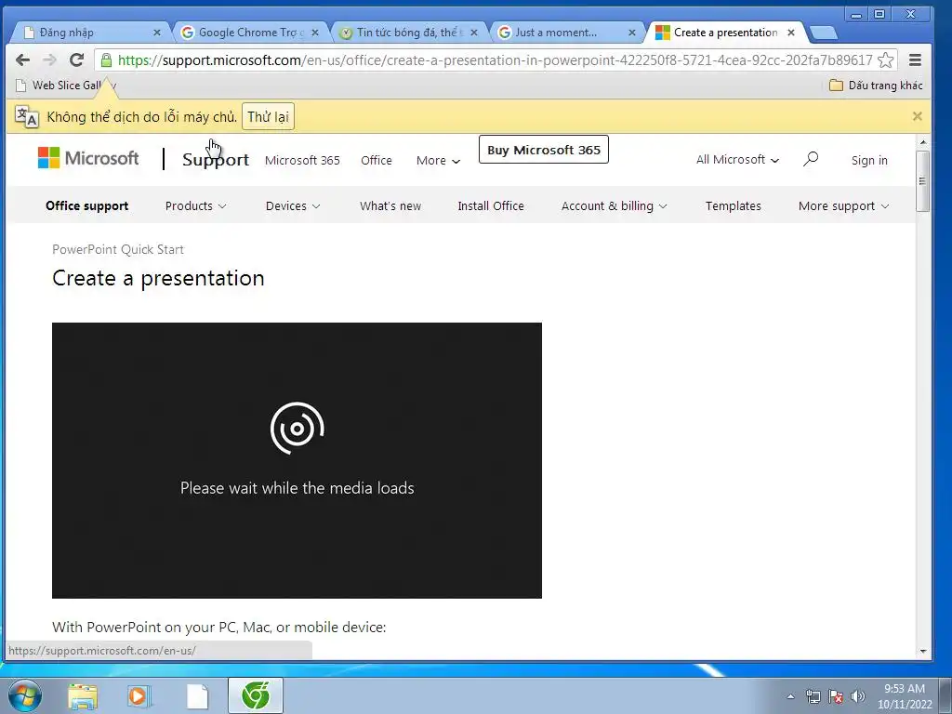Viewport: 952px width, 714px height.
Task: Click Sign in
Action: (x=869, y=160)
